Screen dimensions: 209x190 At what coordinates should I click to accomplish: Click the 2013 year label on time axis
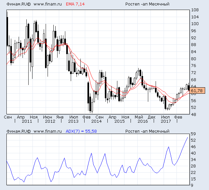click(x=73, y=121)
